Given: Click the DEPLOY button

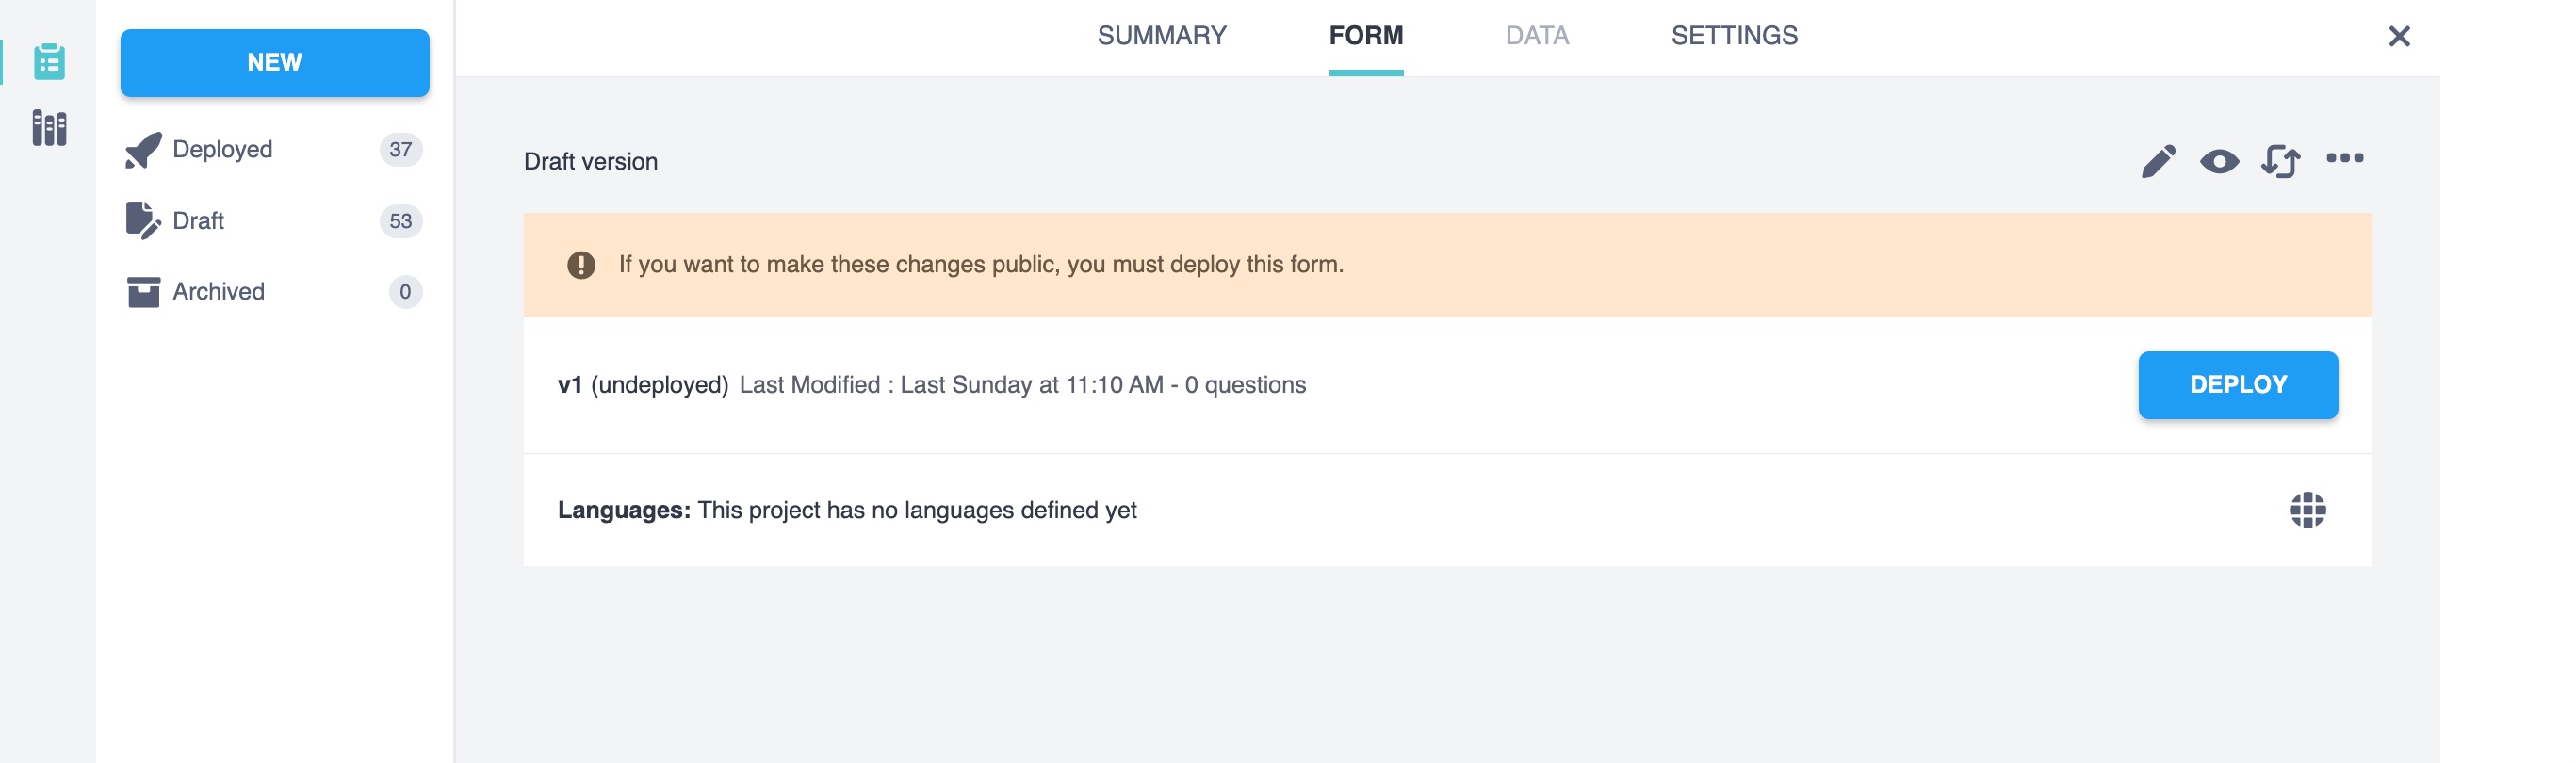Looking at the screenshot, I should [x=2237, y=385].
